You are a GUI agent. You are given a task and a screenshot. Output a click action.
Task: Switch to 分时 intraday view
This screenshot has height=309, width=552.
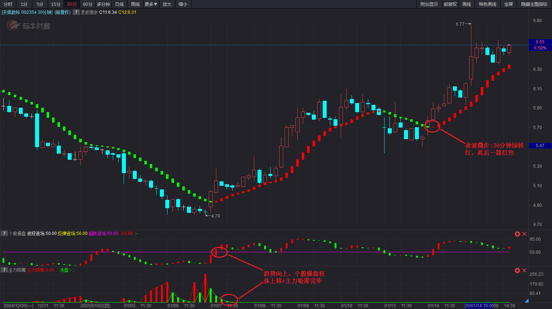pos(8,4)
